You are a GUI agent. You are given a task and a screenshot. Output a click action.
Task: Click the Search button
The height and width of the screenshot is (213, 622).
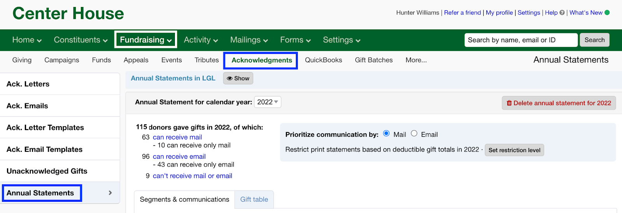[x=594, y=40]
